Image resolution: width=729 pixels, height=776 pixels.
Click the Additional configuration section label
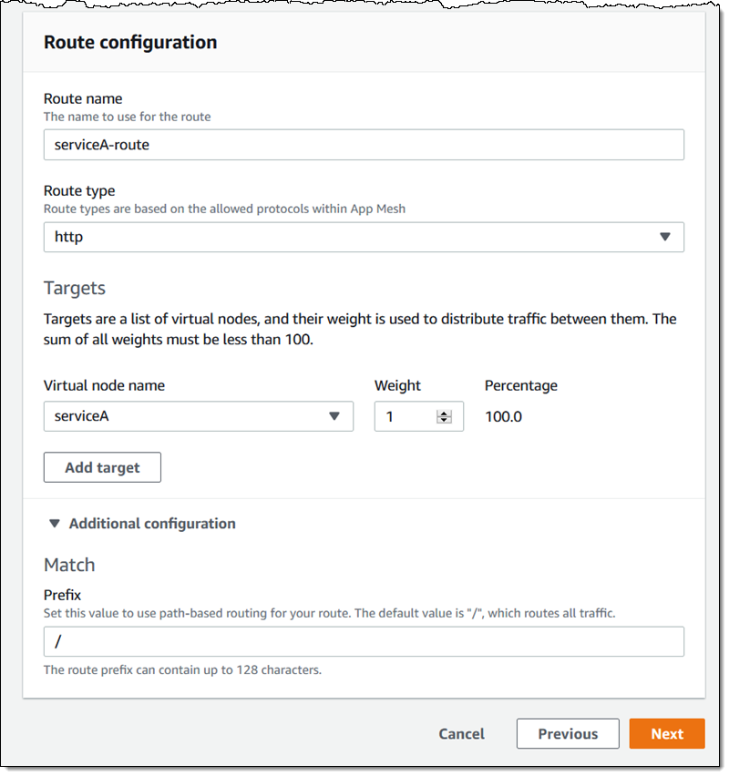pos(152,524)
